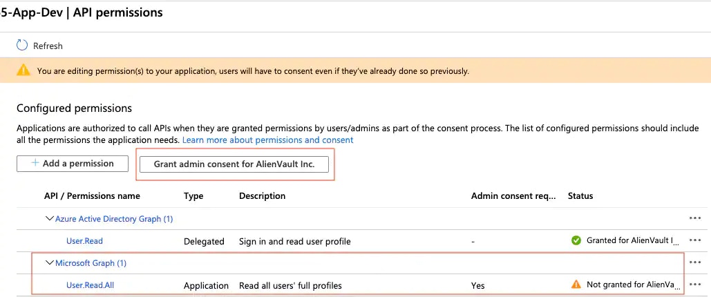
Task: Click the plus icon on Add a permission
Action: pos(35,163)
